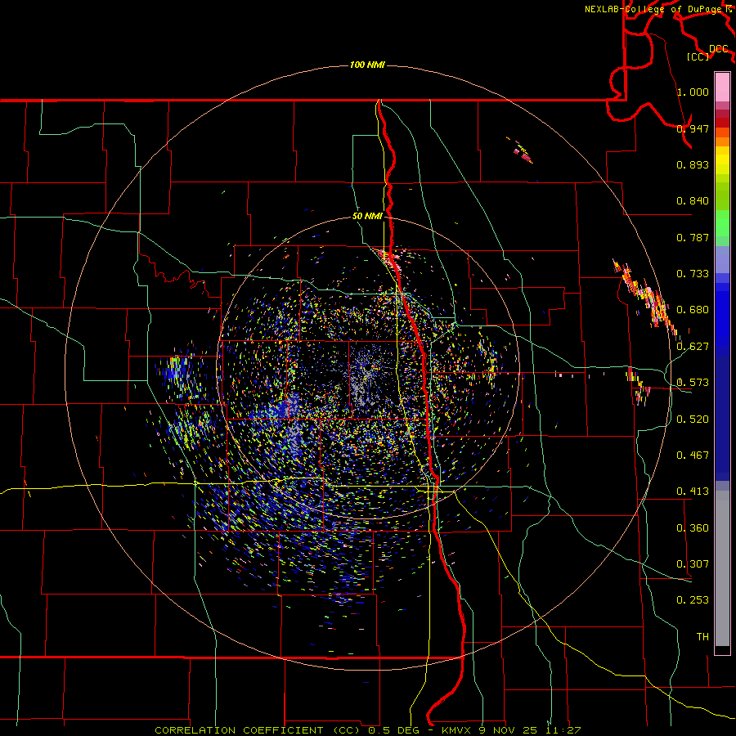This screenshot has width=736, height=736.
Task: Click the 0.733 legend value
Action: coord(693,274)
